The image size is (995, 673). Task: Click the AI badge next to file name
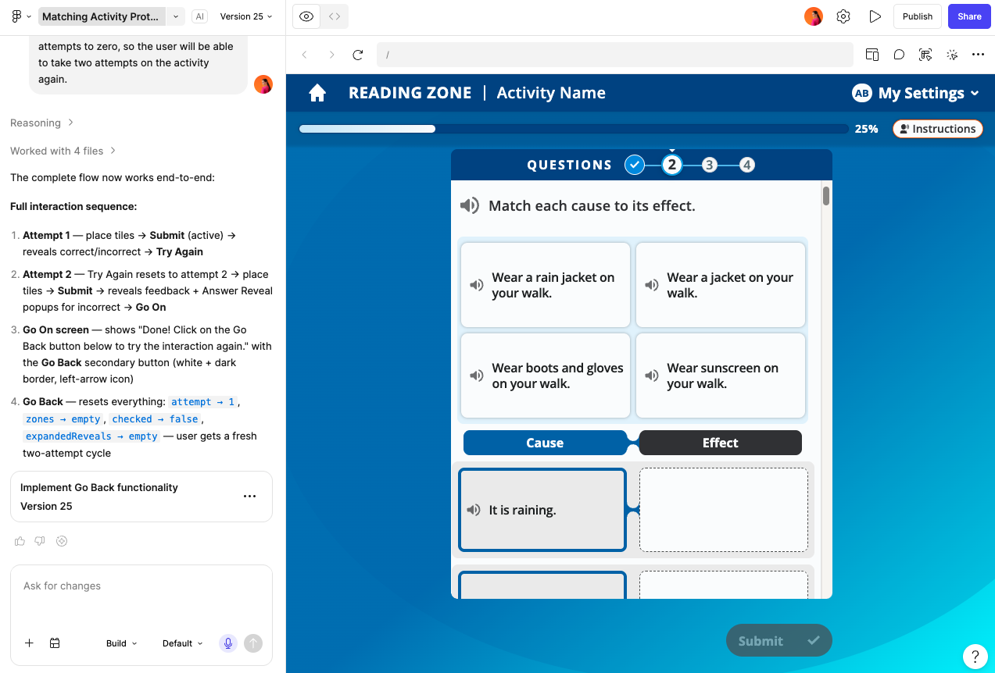[x=199, y=16]
